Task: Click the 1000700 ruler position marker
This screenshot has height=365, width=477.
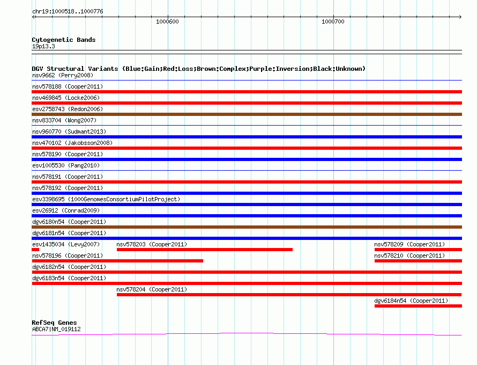Action: pyautogui.click(x=333, y=21)
